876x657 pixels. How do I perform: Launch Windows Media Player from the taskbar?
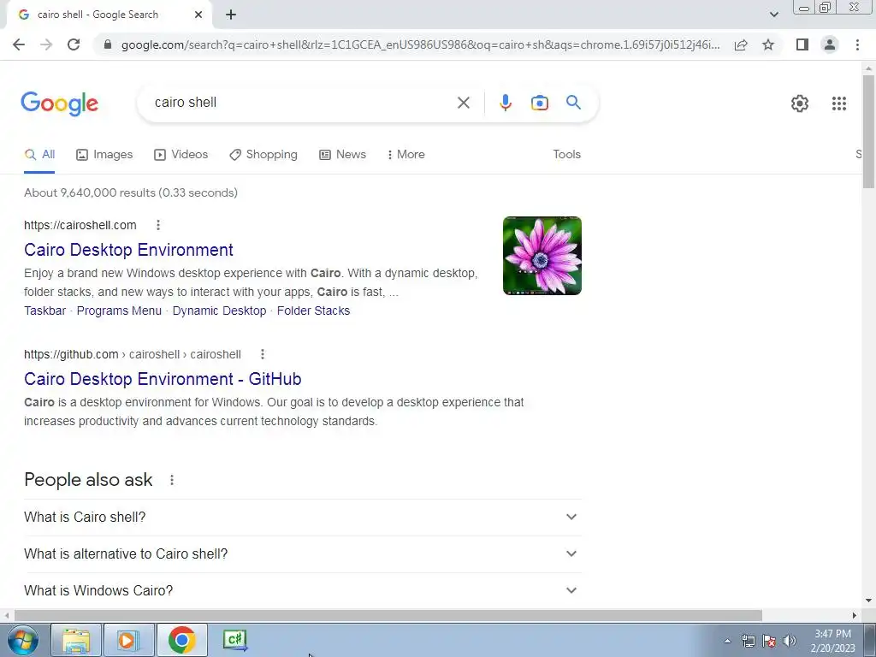click(128, 640)
